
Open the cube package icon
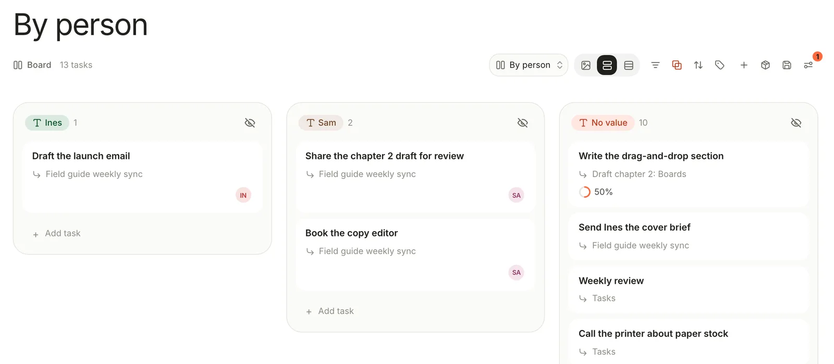click(765, 65)
